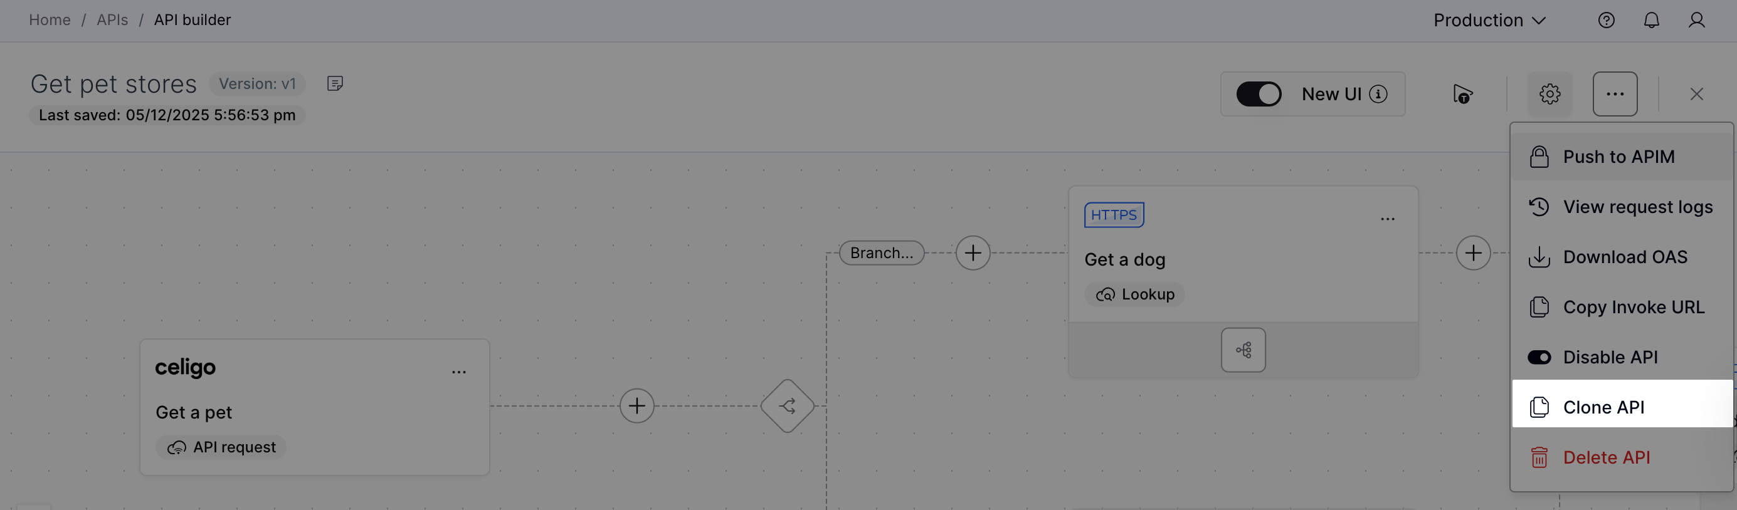Viewport: 1737px width, 510px height.
Task: Navigate to Home breadcrumb
Action: point(49,20)
